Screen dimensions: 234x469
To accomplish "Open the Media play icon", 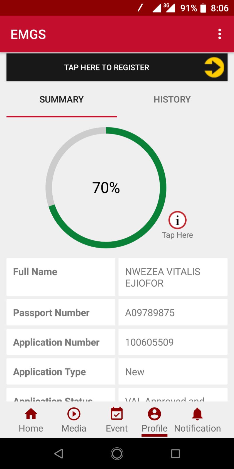I will (x=74, y=414).
